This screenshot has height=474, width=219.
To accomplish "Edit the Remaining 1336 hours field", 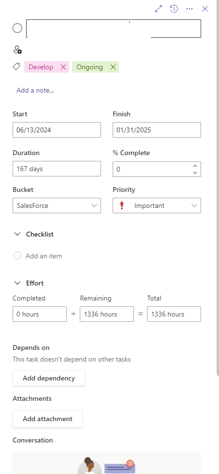I will point(107,314).
